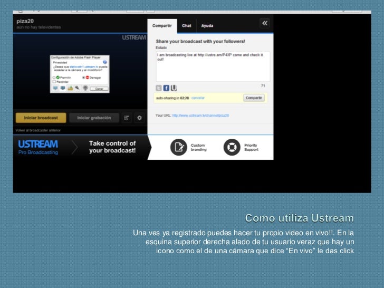Select the Twitter share icon
This screenshot has width=384, height=288.
click(159, 88)
